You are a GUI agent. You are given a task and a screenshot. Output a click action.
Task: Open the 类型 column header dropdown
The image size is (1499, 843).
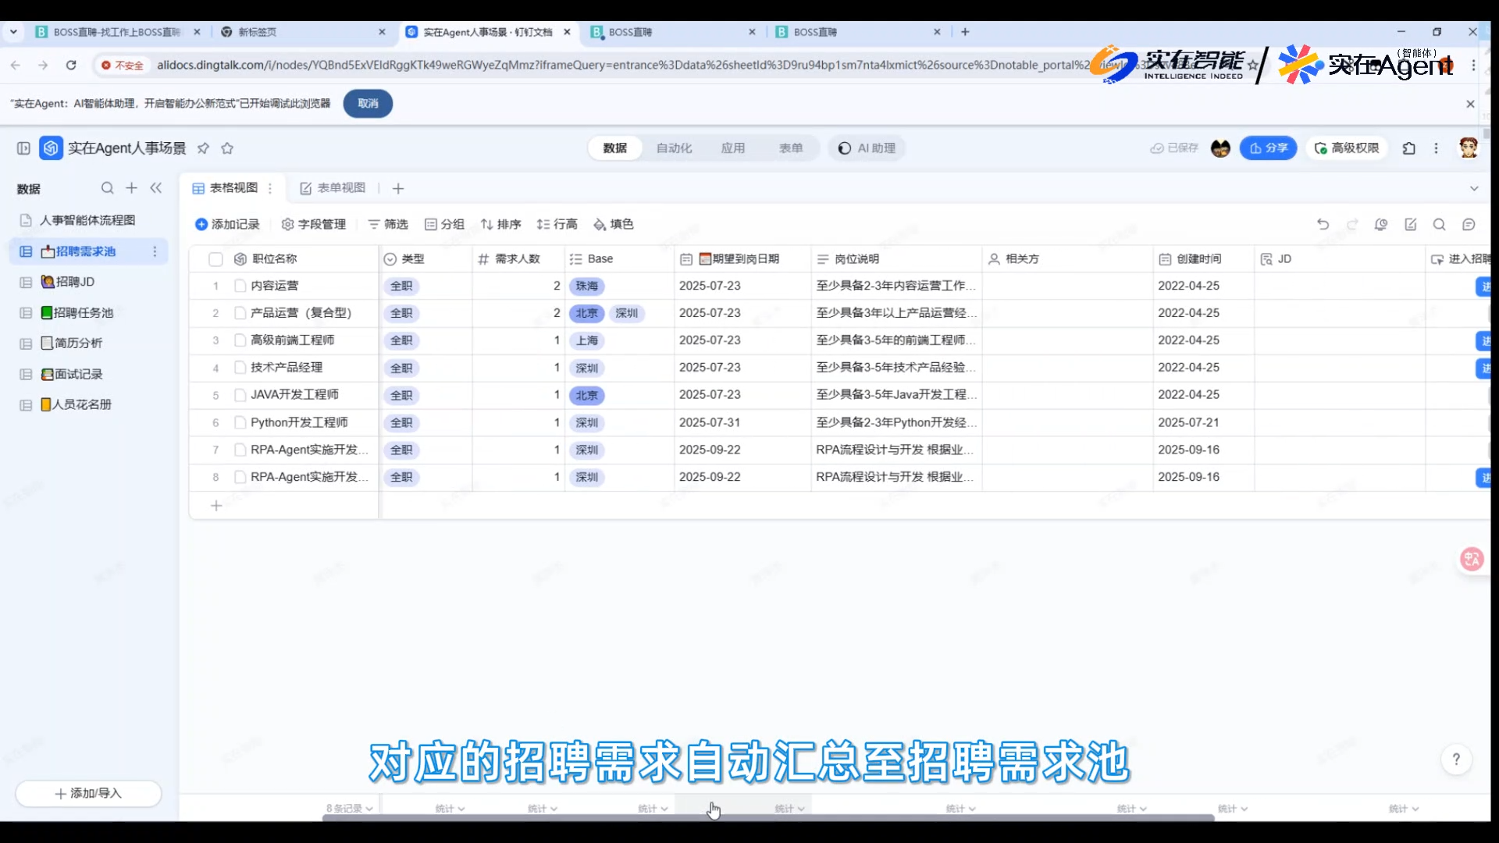click(x=390, y=259)
